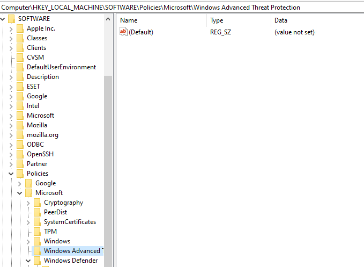Image resolution: width=364 pixels, height=267 pixels.
Task: Click the Apple Inc. folder icon
Action: 20,28
